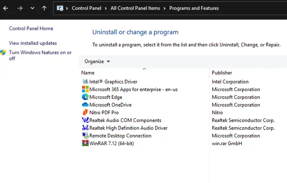Click Programs and Features breadcrumb
The image size is (287, 183).
(194, 8)
